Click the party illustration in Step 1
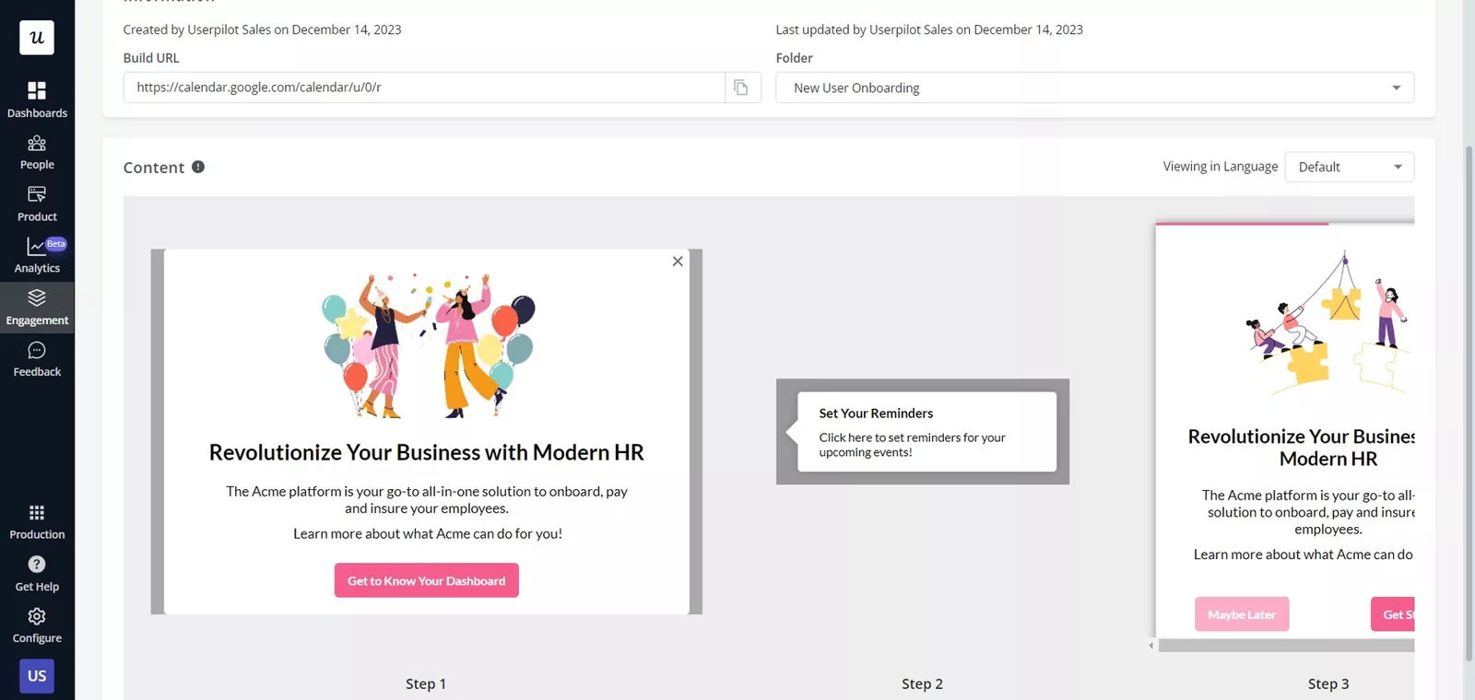Image resolution: width=1475 pixels, height=700 pixels. tap(428, 345)
